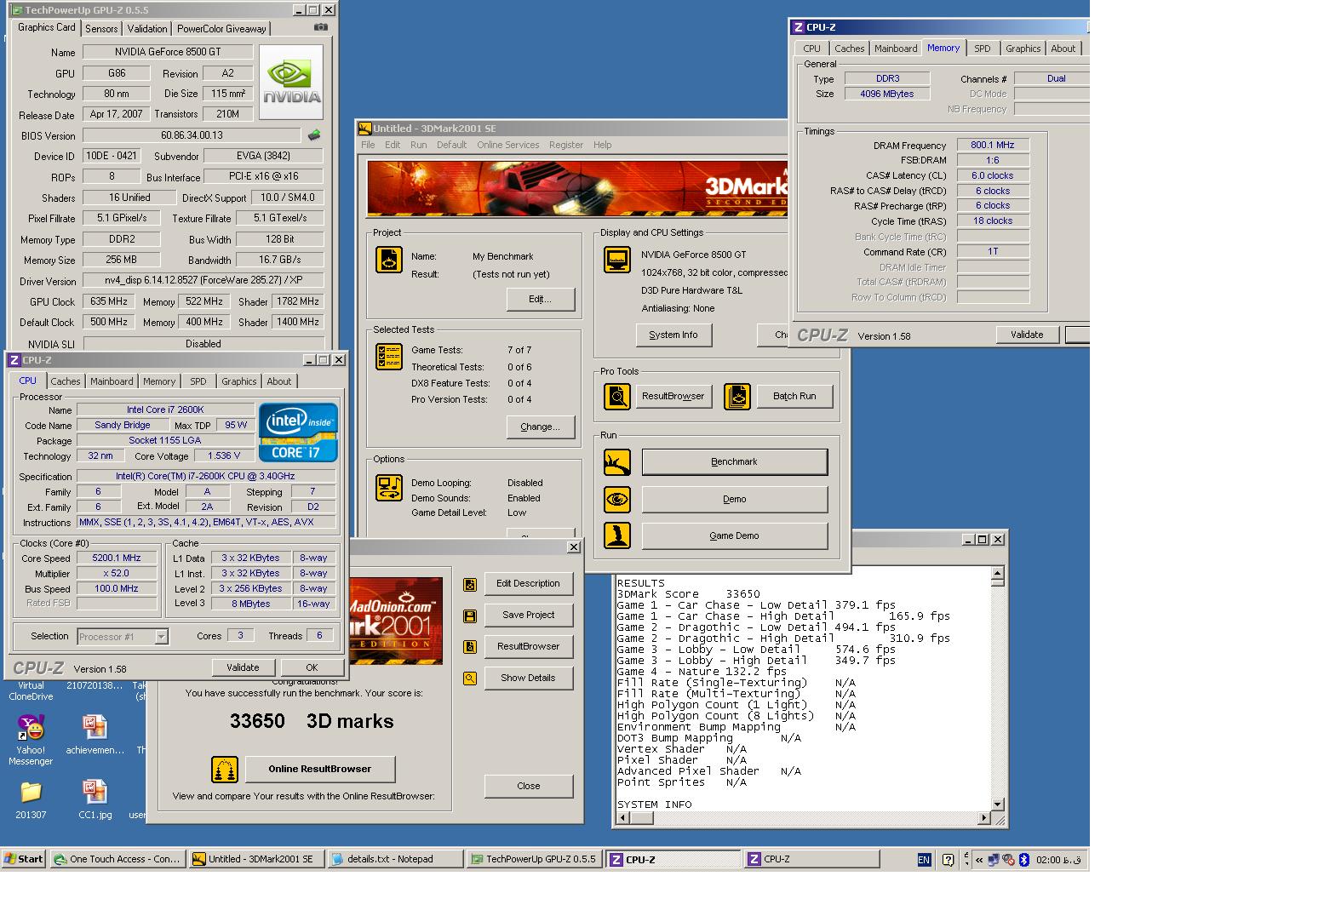Click the Batch Run icon in Pro Tools
1324x899 pixels.
pyautogui.click(x=737, y=397)
